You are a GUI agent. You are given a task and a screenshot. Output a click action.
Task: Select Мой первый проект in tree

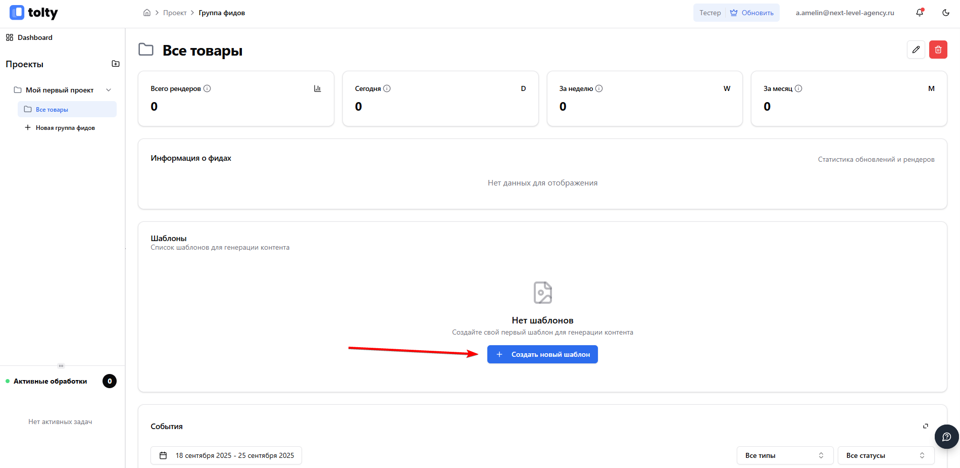point(60,90)
